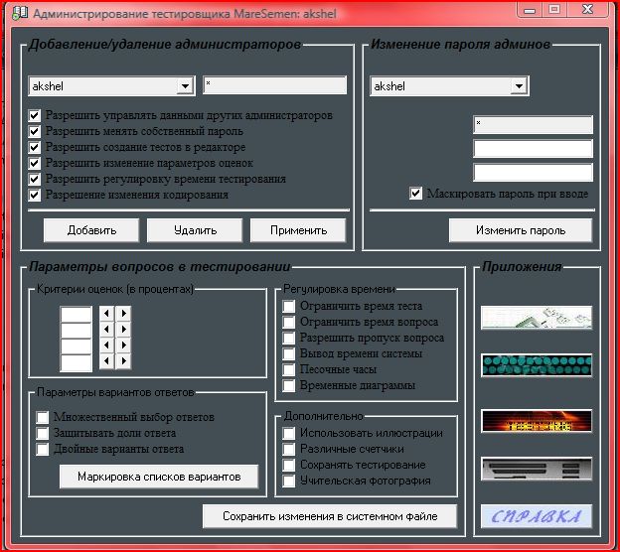Open the СПРАВКА help image button

(x=537, y=517)
